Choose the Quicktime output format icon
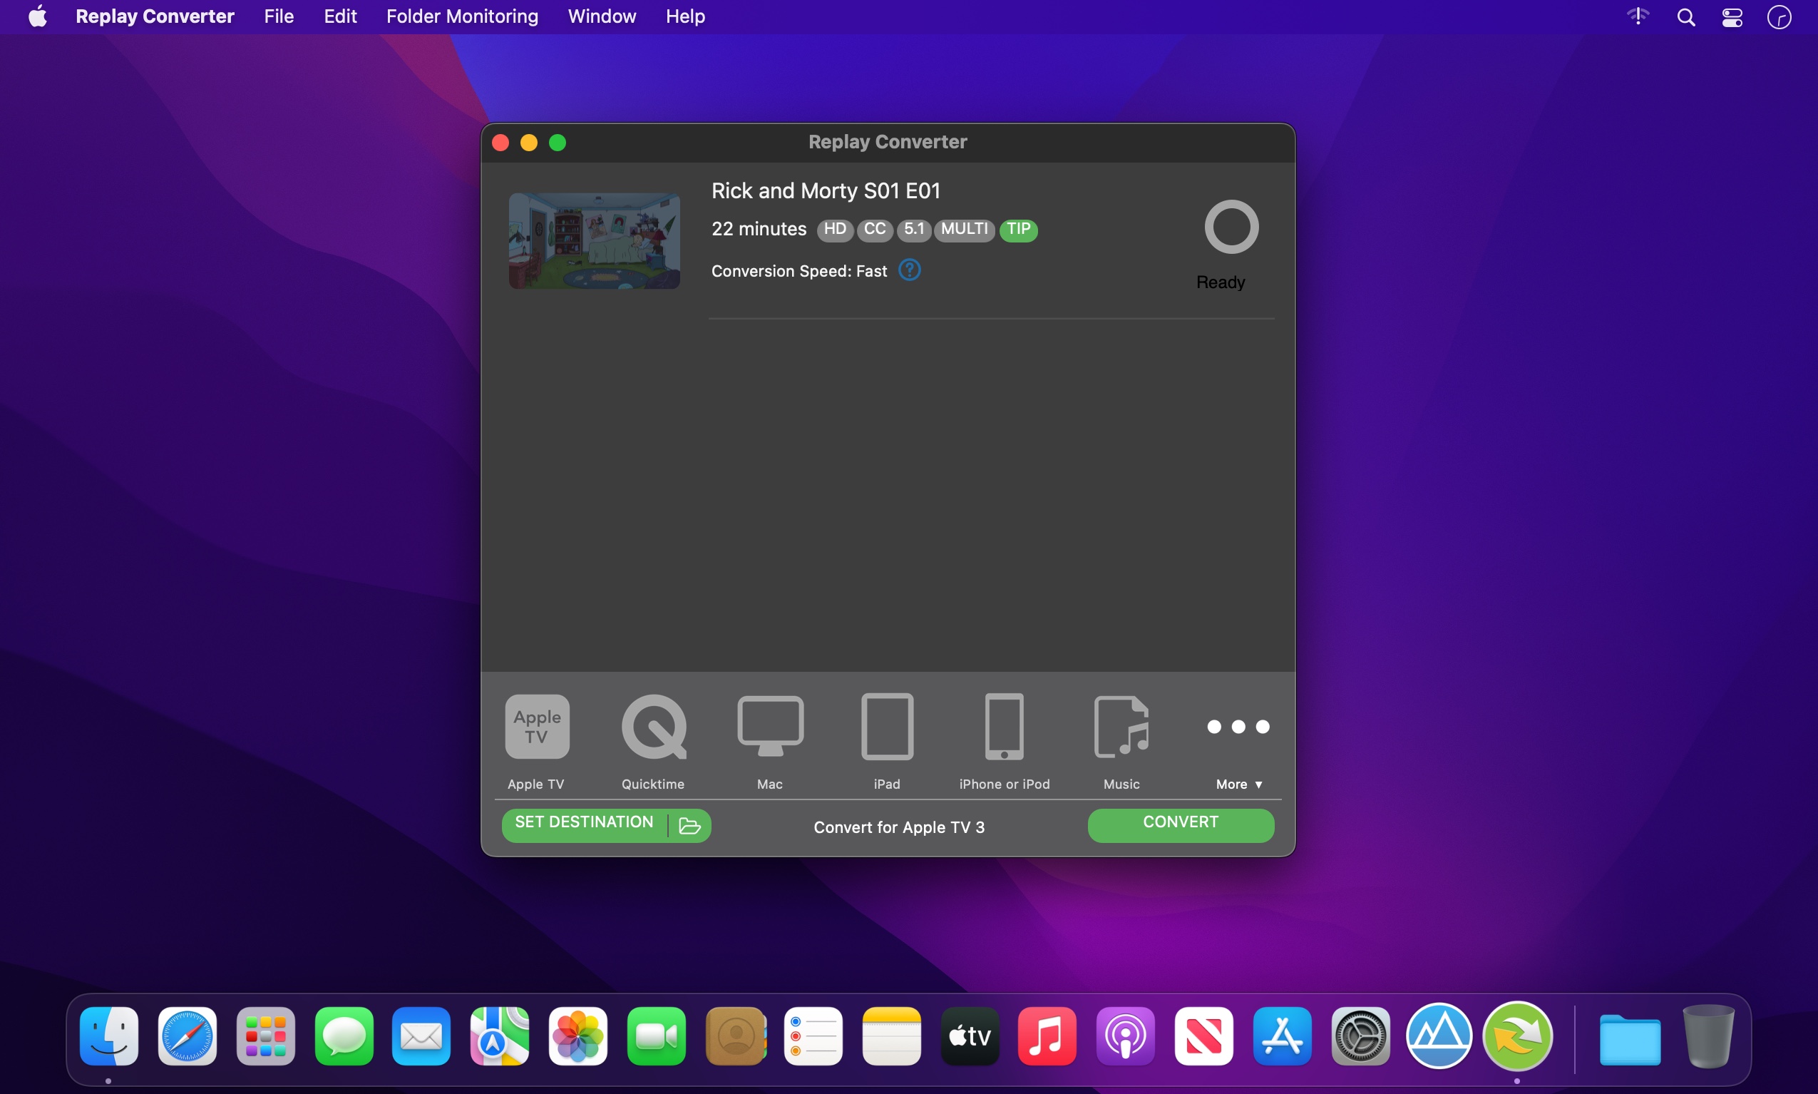This screenshot has width=1818, height=1094. [654, 727]
